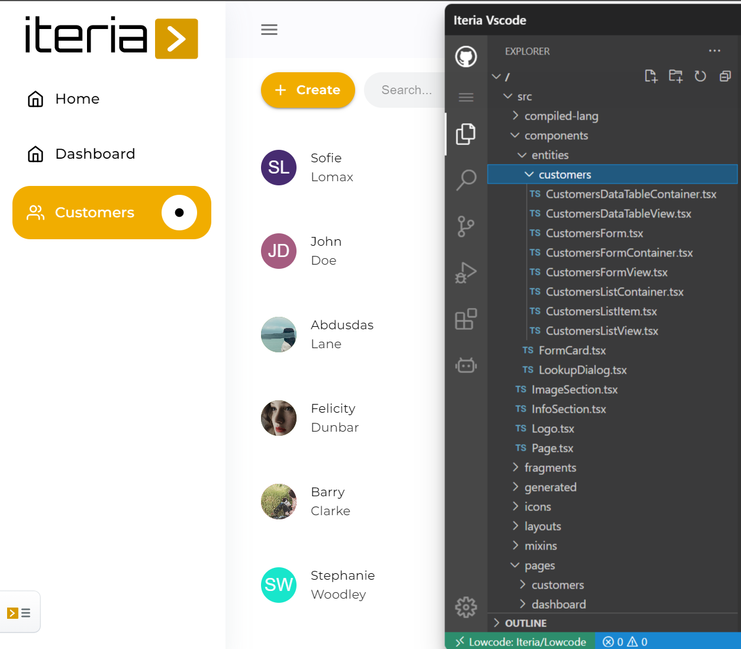Toggle the hamburger sidebar menu

click(269, 30)
